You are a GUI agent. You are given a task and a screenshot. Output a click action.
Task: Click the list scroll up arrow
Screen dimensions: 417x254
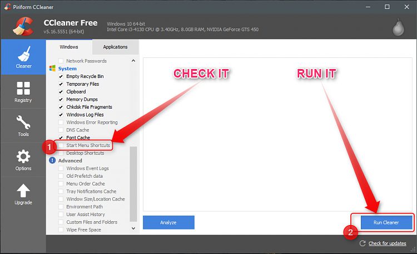[x=133, y=61]
